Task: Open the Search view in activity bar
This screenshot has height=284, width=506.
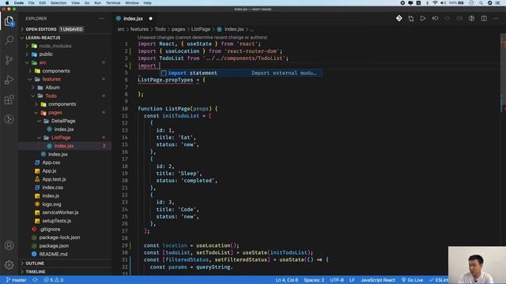Action: click(x=9, y=40)
